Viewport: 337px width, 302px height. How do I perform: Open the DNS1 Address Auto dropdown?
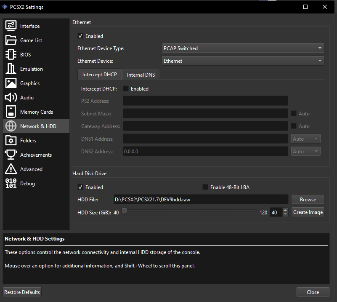coord(305,139)
